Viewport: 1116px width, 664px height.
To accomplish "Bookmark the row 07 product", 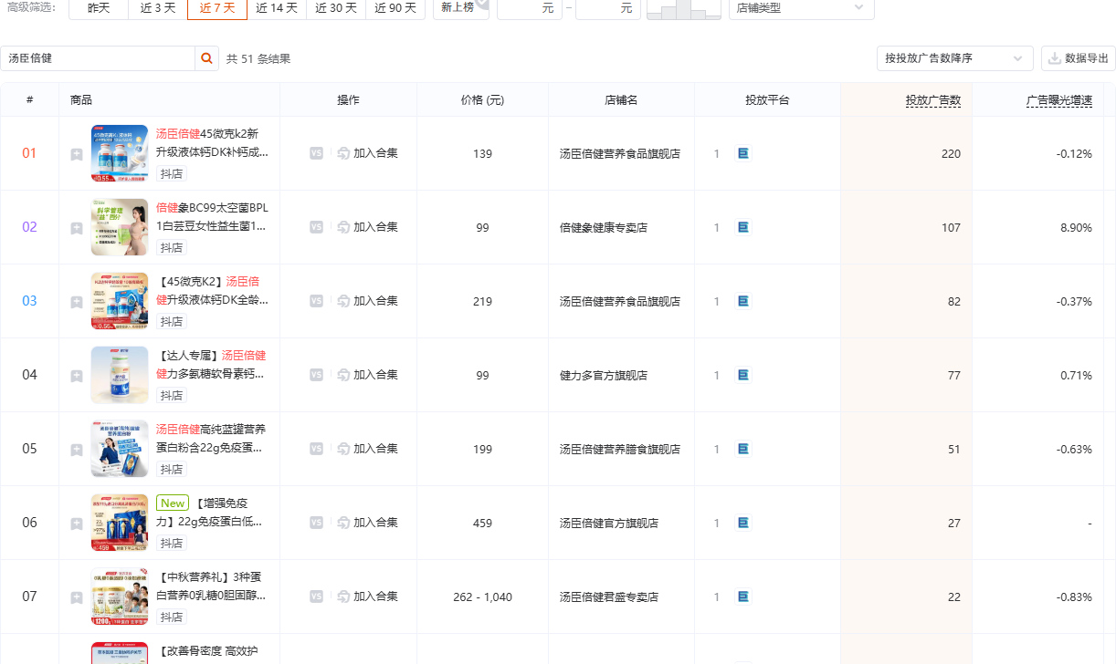I will pyautogui.click(x=77, y=597).
